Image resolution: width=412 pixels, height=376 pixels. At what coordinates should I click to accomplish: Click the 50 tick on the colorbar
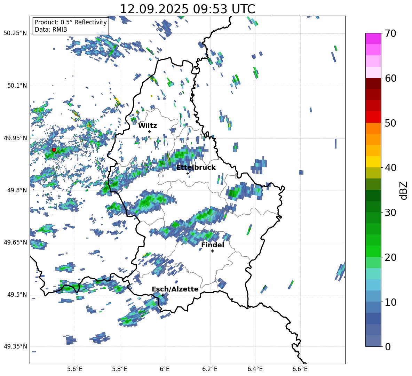pos(390,123)
